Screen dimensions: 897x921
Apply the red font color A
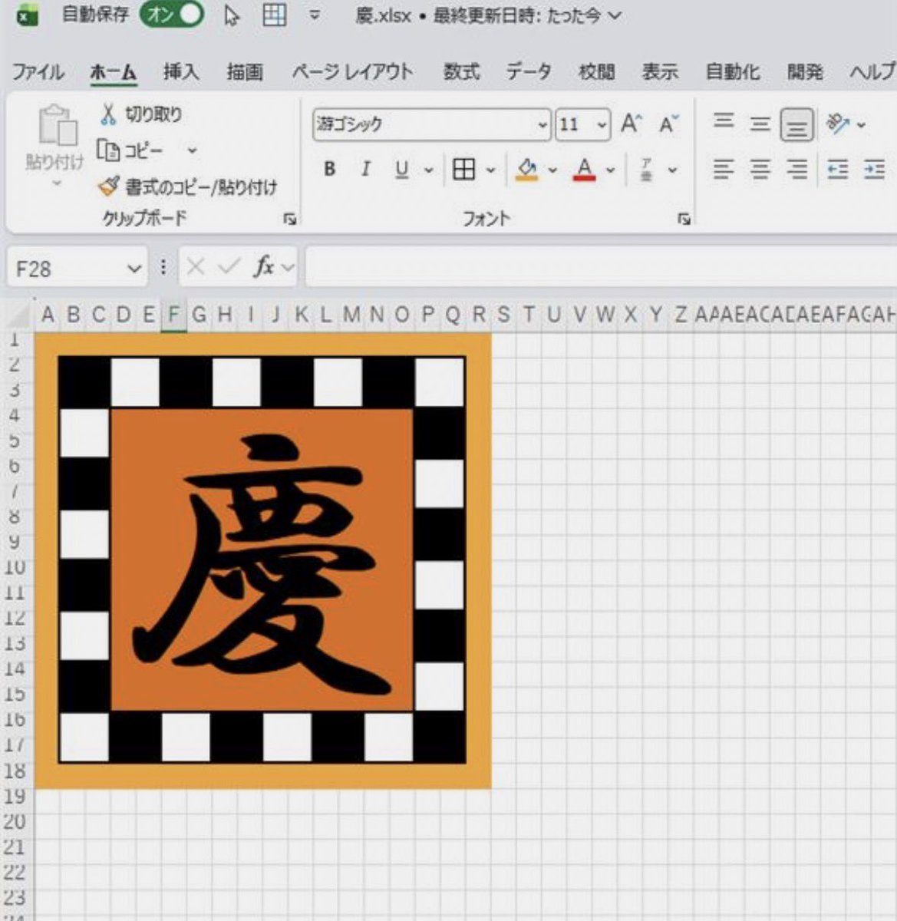[585, 169]
